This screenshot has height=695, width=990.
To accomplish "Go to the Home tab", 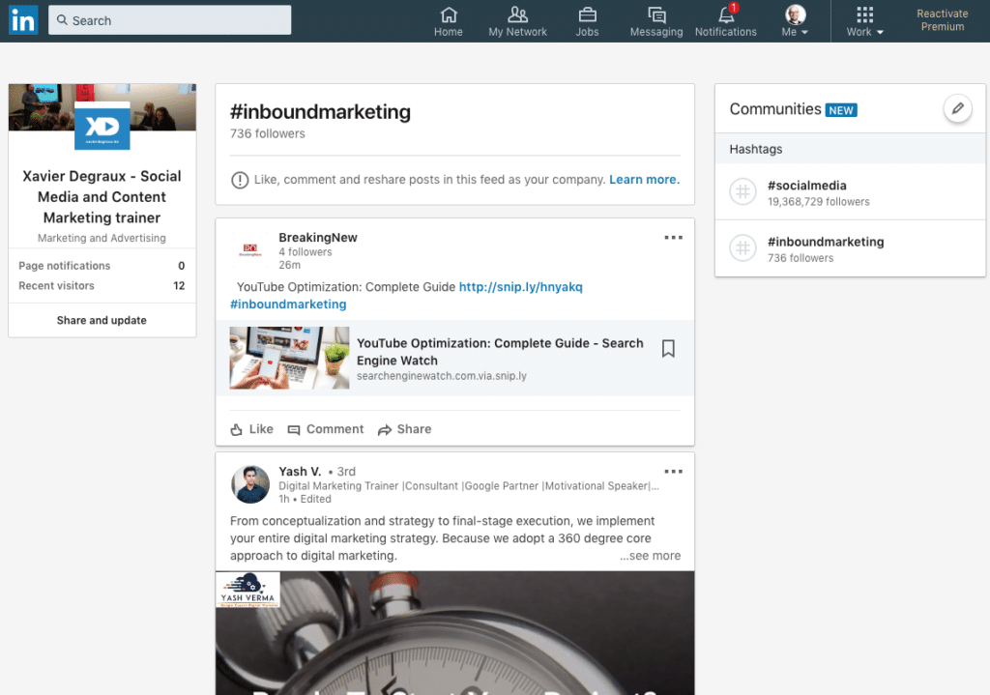I will 449,21.
